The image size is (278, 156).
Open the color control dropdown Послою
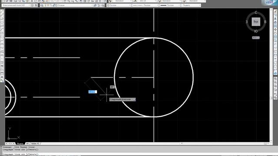[x=119, y=5]
